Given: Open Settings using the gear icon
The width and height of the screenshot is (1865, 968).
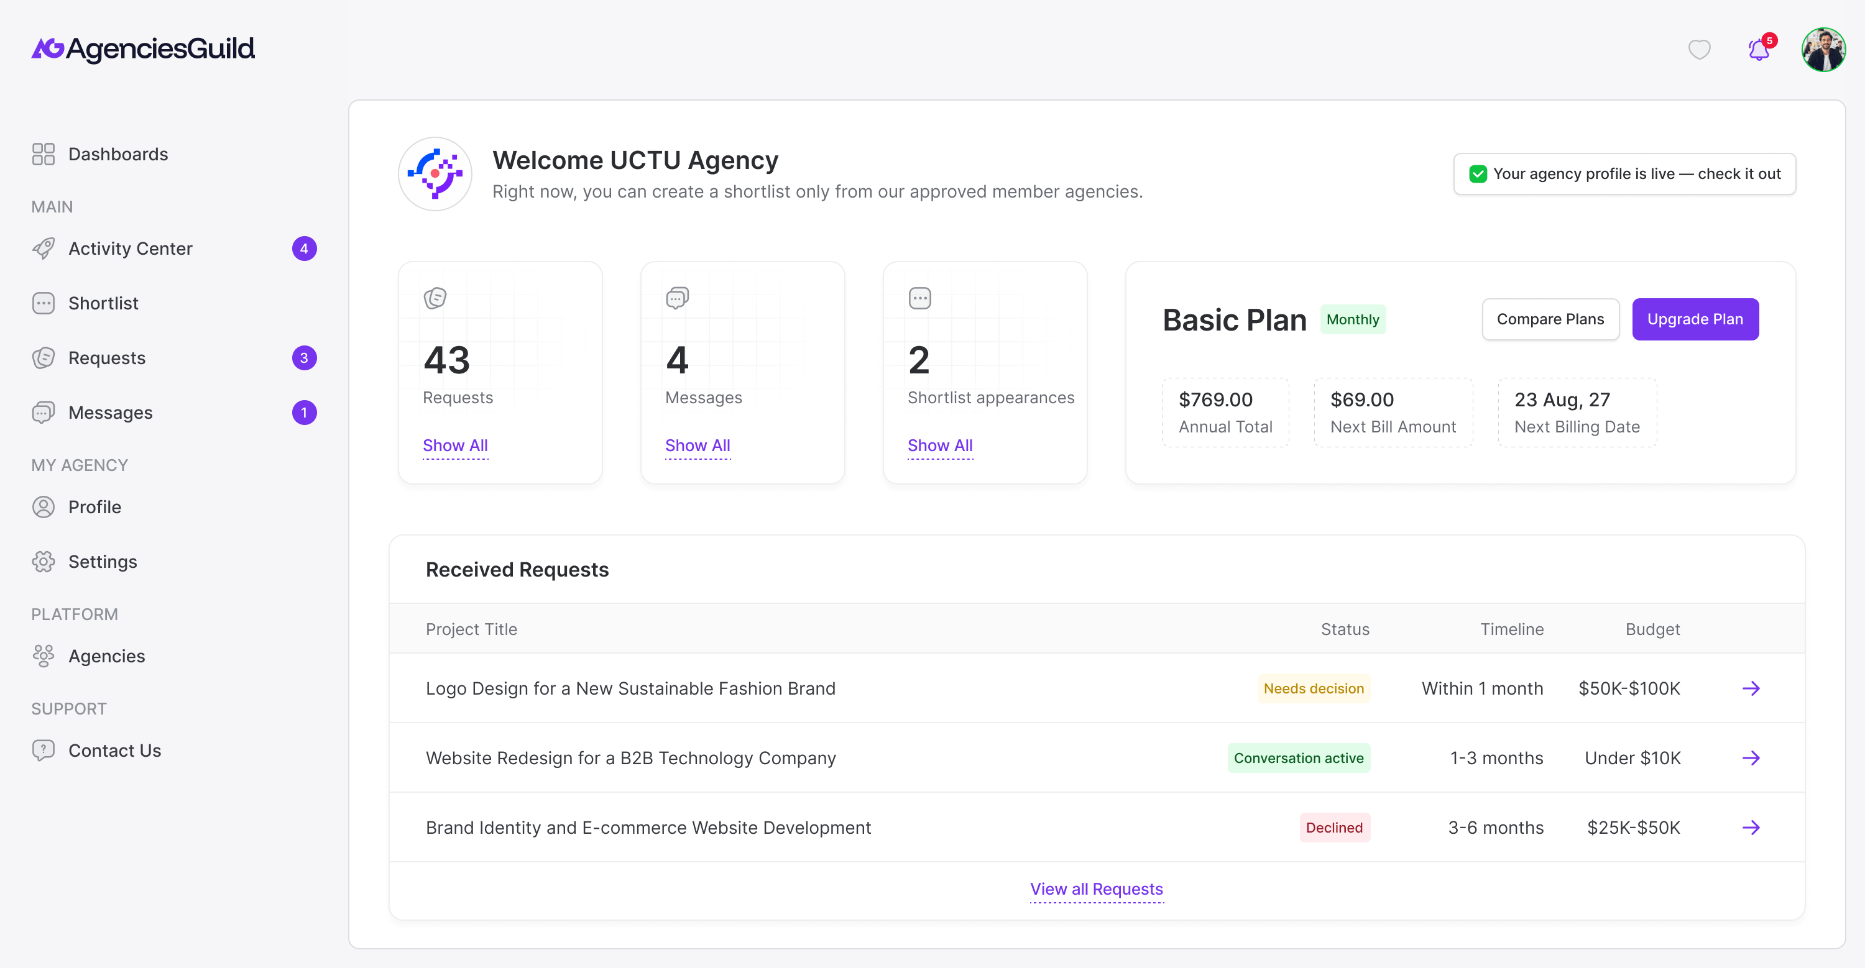Looking at the screenshot, I should (x=43, y=562).
